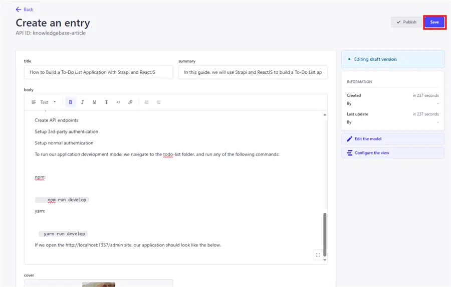This screenshot has height=287, width=451.
Task: Click the 'Setup 3rd-party authentication' line
Action: pyautogui.click(x=67, y=131)
